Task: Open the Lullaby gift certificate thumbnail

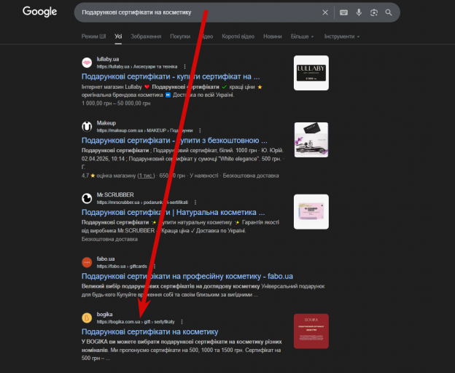Action: 311,73
